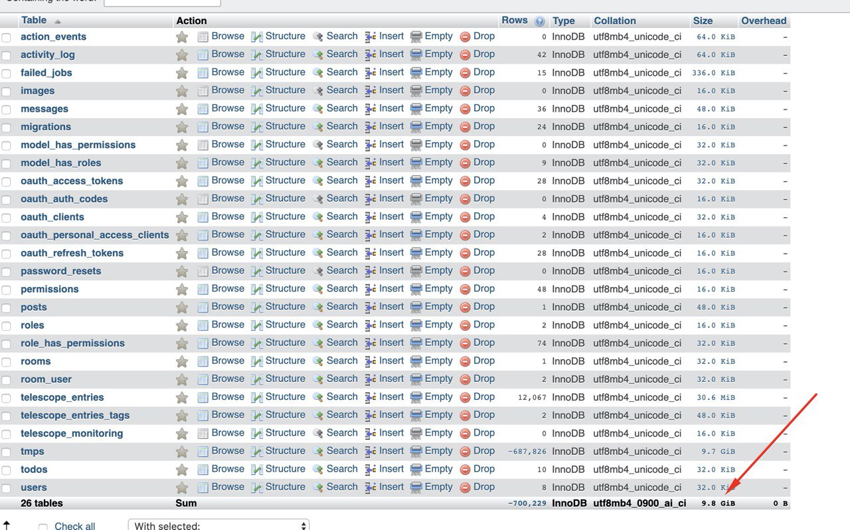Click the 30.6 MiB size of telescope_entries
Image resolution: width=850 pixels, height=530 pixels.
pos(716,398)
